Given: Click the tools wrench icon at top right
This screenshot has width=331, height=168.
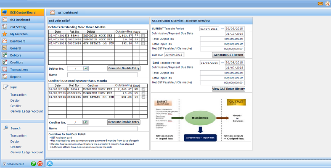Looking at the screenshot, I should (327, 3).
